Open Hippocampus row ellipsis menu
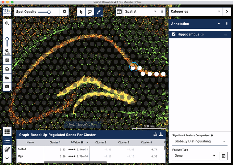The image size is (233, 165). pyautogui.click(x=225, y=35)
